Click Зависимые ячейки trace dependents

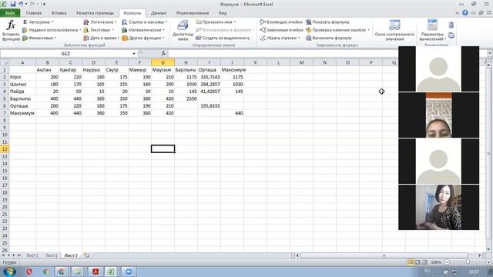[x=281, y=30]
